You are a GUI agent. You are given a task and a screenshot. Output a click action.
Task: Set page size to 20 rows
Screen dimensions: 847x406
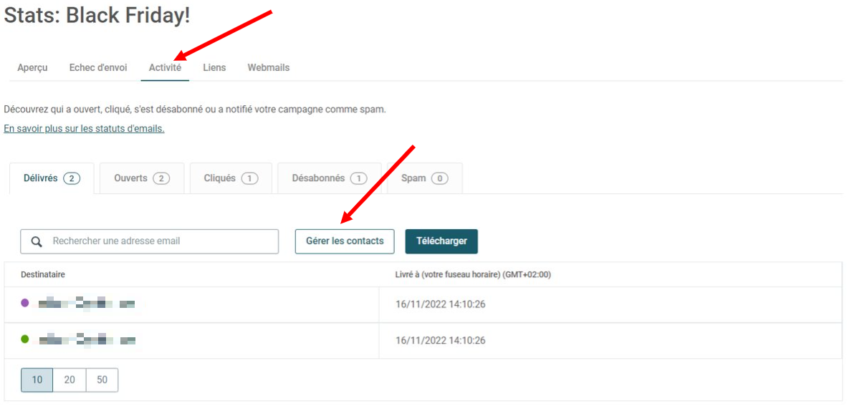click(70, 380)
